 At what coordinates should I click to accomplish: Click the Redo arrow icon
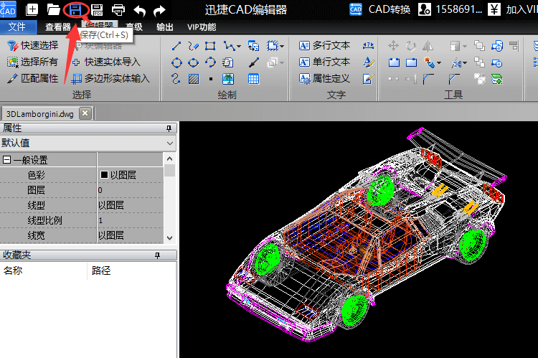point(159,10)
